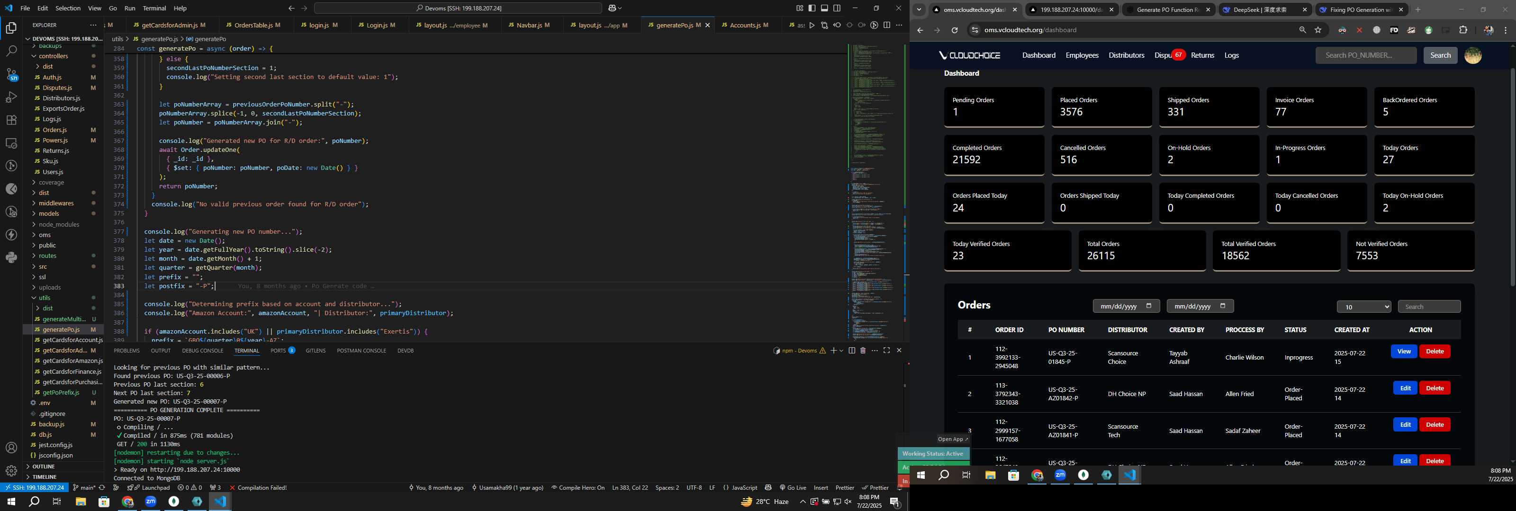Click the Search PO_NUMBER input field
The image size is (1516, 511).
pyautogui.click(x=1366, y=55)
